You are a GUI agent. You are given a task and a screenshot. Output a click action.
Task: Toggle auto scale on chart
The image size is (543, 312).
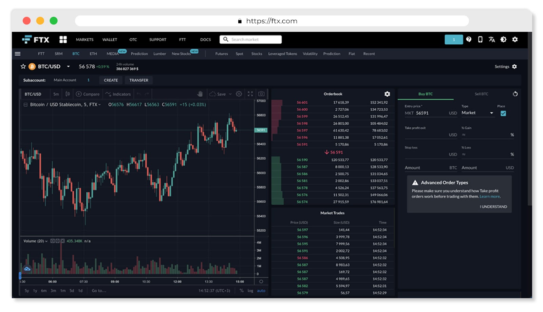[x=261, y=291]
